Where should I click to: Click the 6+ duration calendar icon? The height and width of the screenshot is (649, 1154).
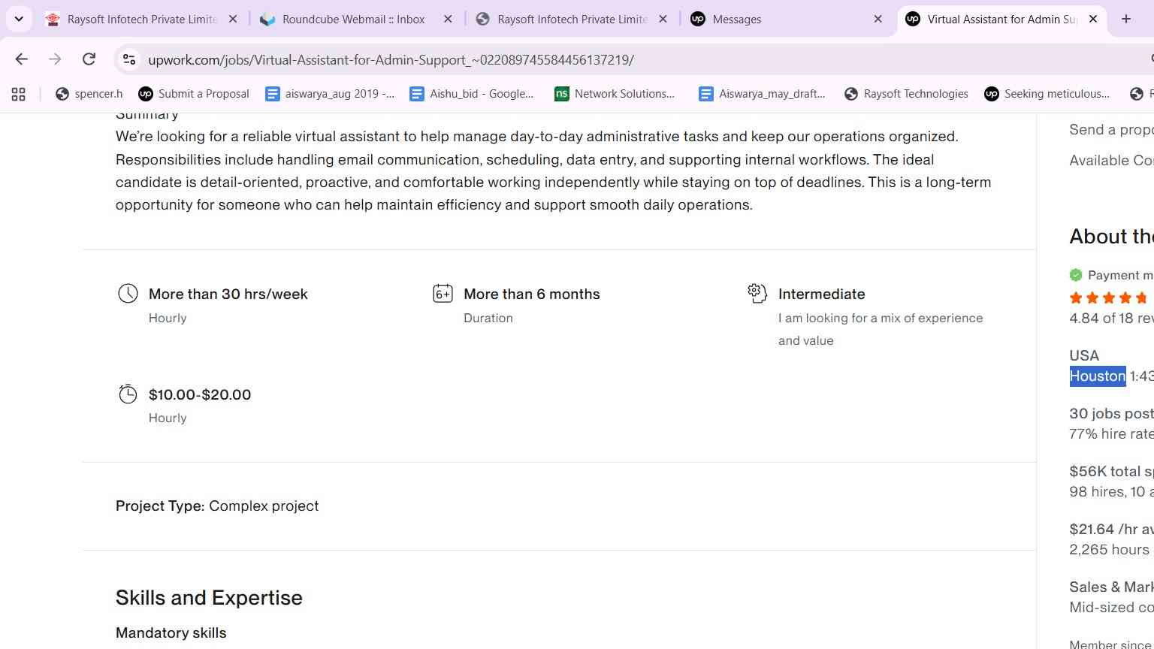[443, 294]
